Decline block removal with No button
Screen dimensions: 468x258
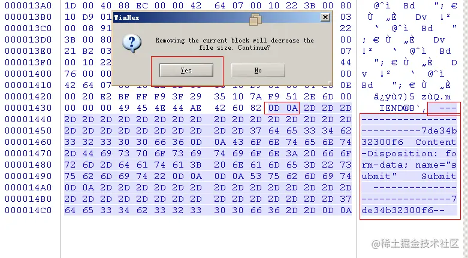click(x=258, y=71)
